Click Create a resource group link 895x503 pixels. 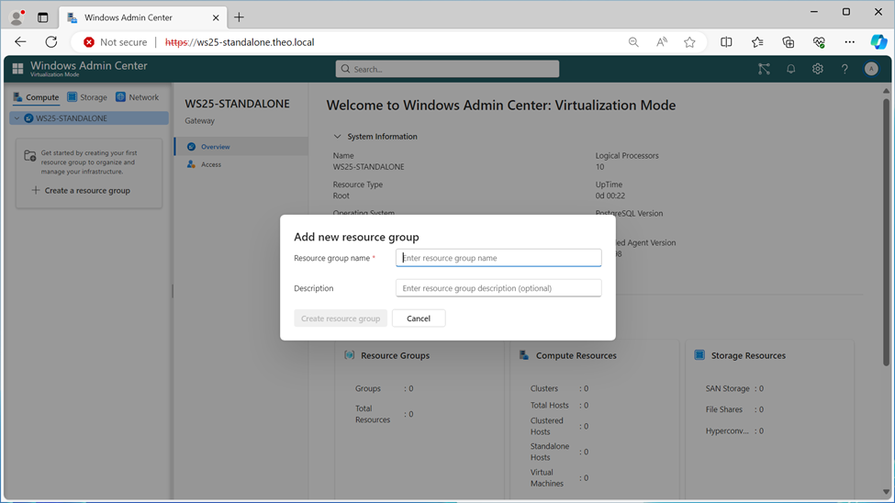pos(81,191)
